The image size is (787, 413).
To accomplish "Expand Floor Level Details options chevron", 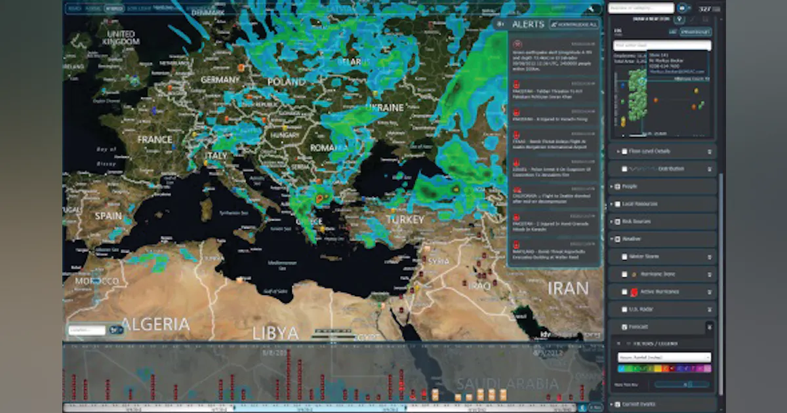I will (710, 151).
